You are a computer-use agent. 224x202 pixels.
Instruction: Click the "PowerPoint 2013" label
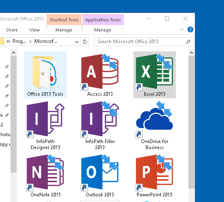click(154, 195)
